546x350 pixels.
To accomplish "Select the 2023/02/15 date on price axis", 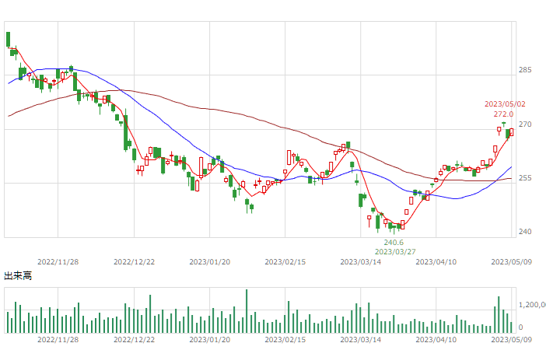I will pyautogui.click(x=285, y=262).
